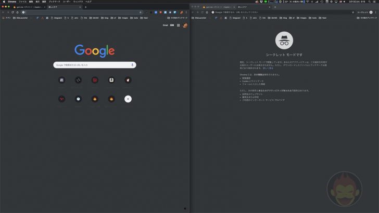
Task: Click the voice search microphone icon
Action: pyautogui.click(x=132, y=65)
